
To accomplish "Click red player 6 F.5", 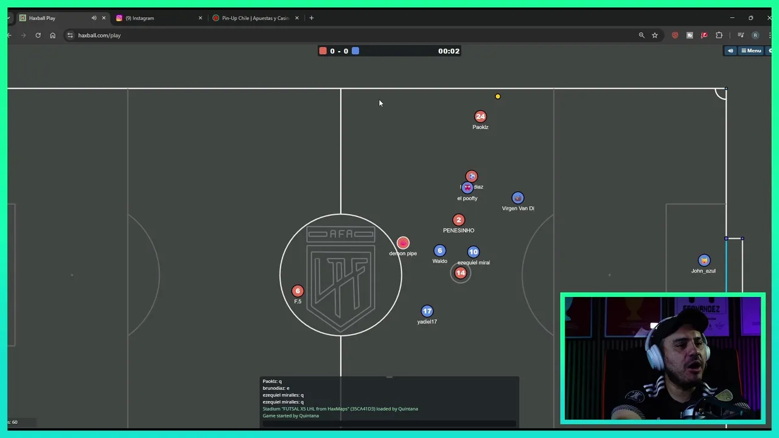I will [x=297, y=291].
